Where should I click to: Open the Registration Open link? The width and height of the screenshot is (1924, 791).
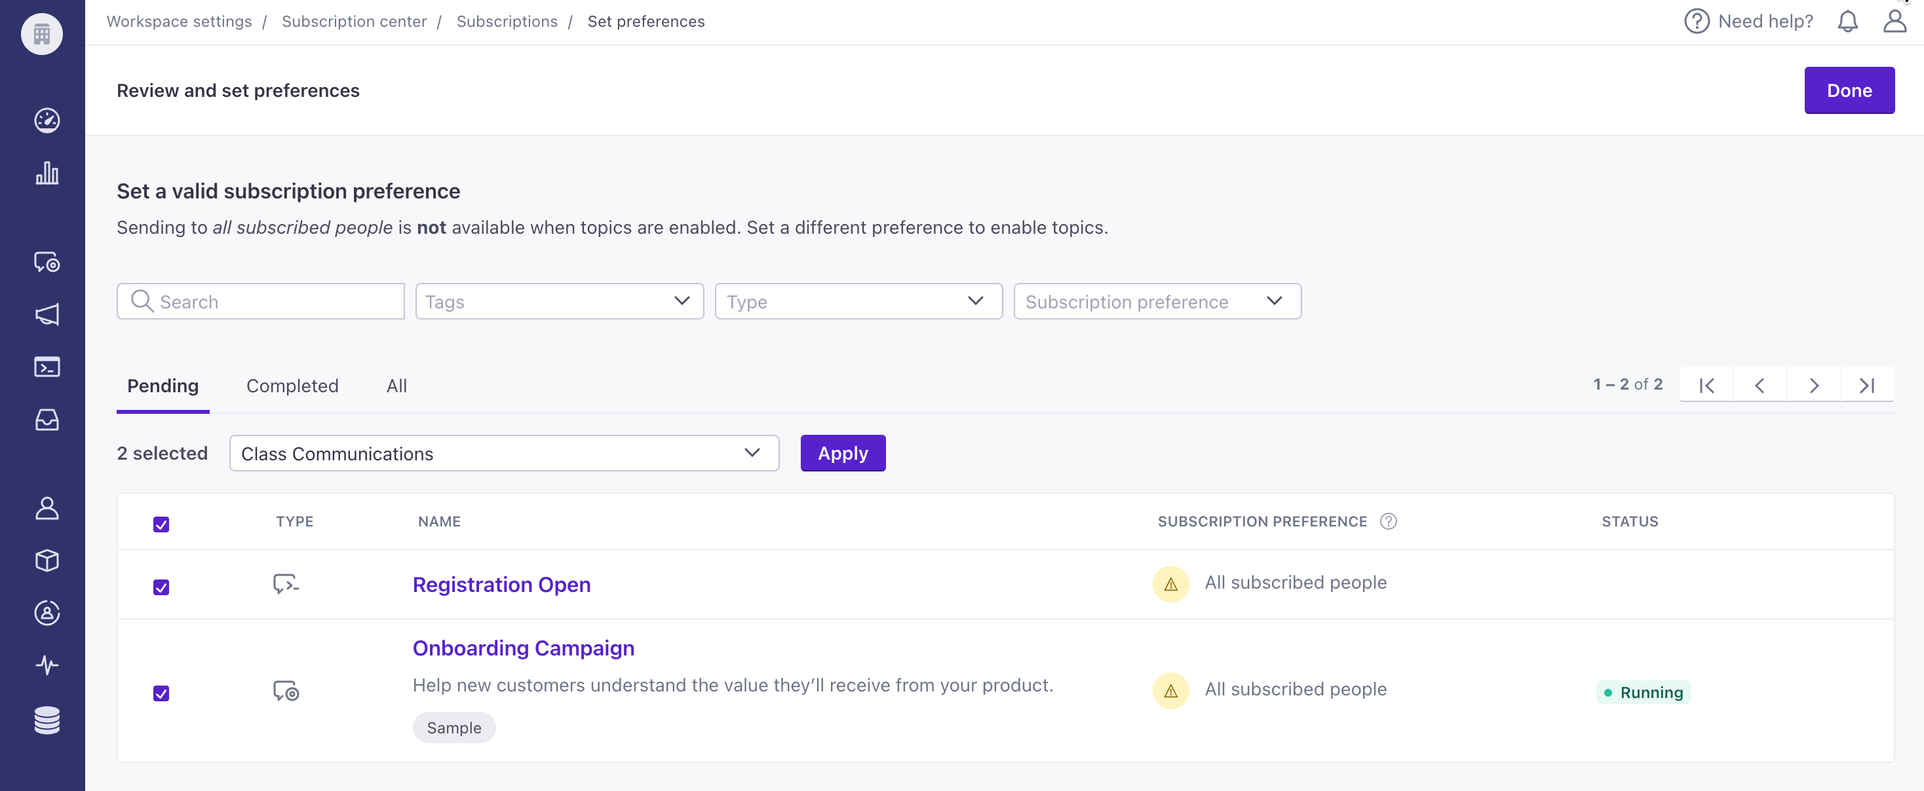click(501, 584)
